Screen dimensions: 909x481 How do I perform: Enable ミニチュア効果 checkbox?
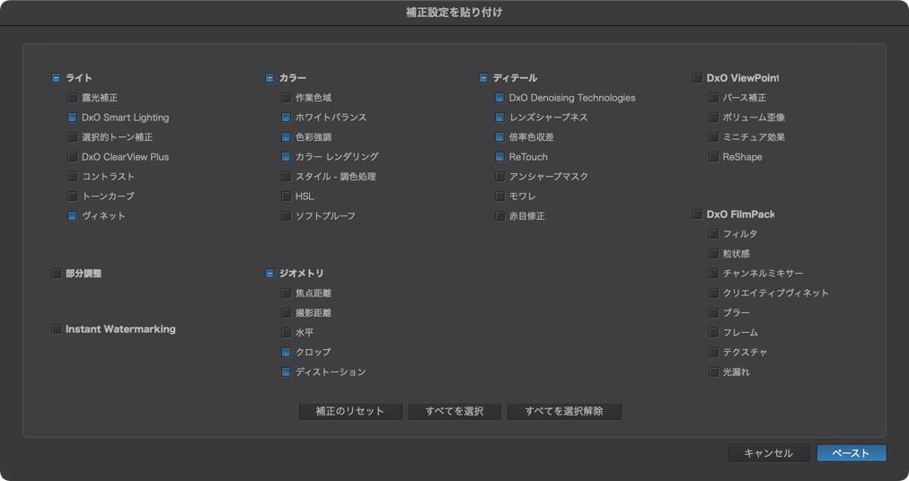[x=713, y=137]
